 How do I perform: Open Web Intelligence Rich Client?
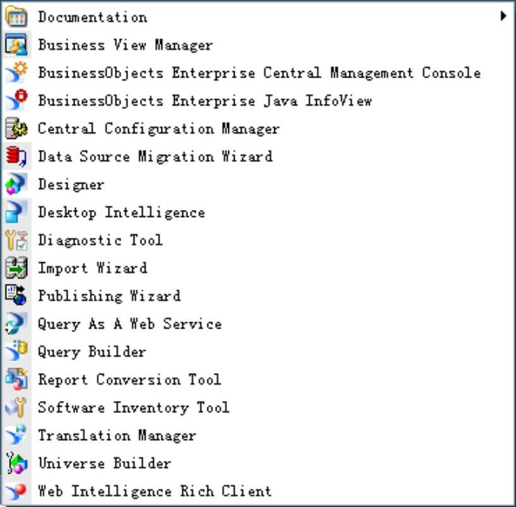[155, 491]
